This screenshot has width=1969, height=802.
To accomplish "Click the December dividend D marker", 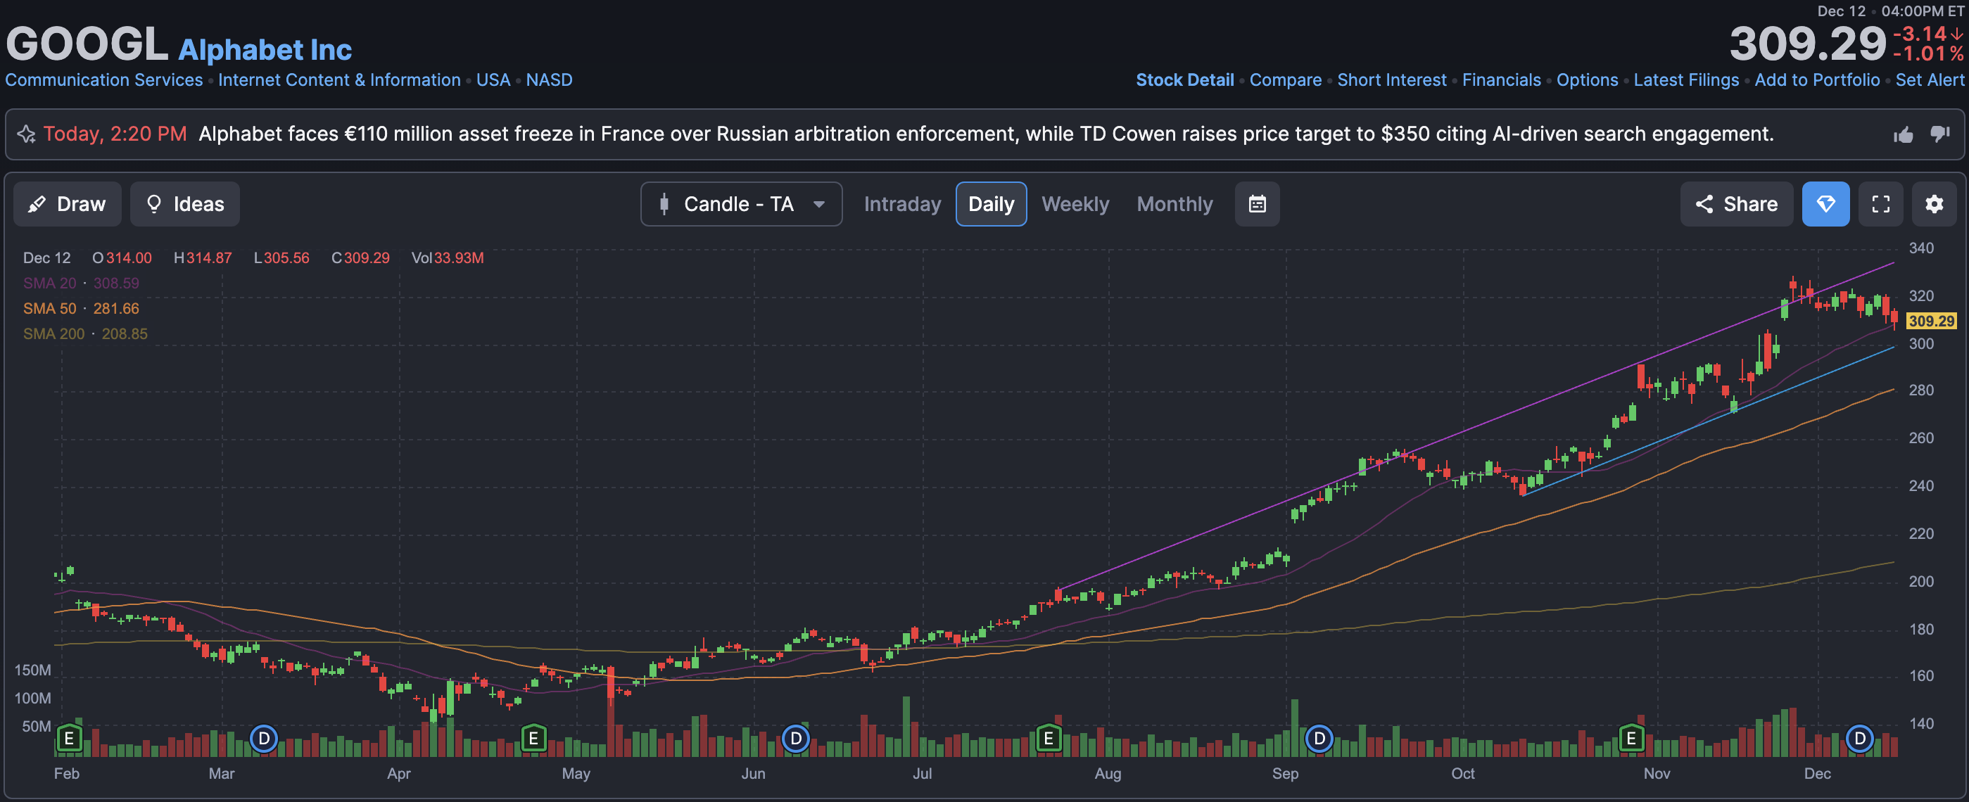I will pos(1859,738).
